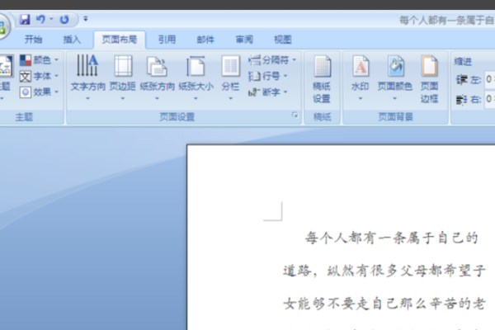The width and height of the screenshot is (495, 330).
Task: Click document text line 每个人都有一条属于自己的
Action: coord(391,238)
